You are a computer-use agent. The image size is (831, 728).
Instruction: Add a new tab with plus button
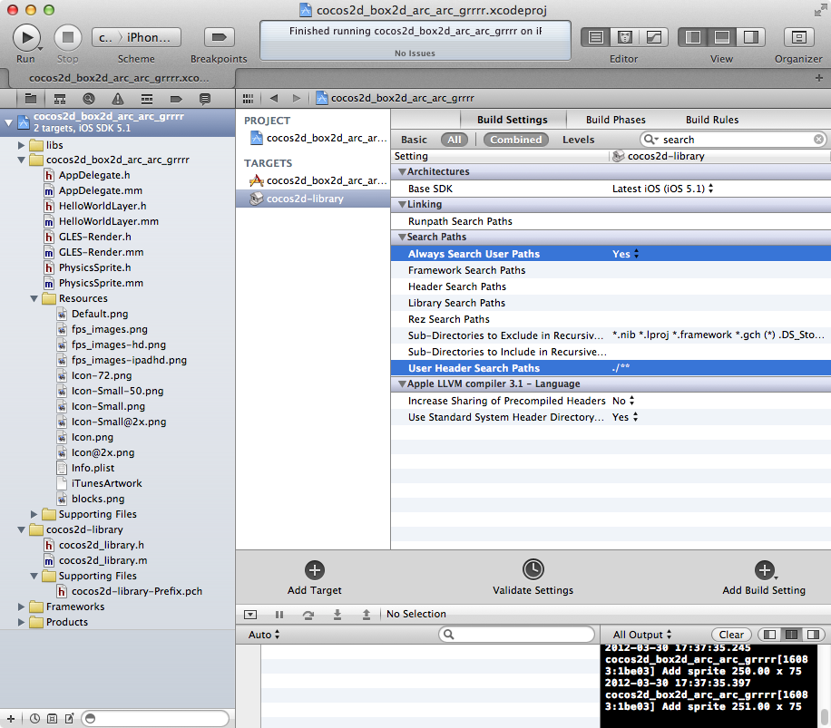[819, 78]
